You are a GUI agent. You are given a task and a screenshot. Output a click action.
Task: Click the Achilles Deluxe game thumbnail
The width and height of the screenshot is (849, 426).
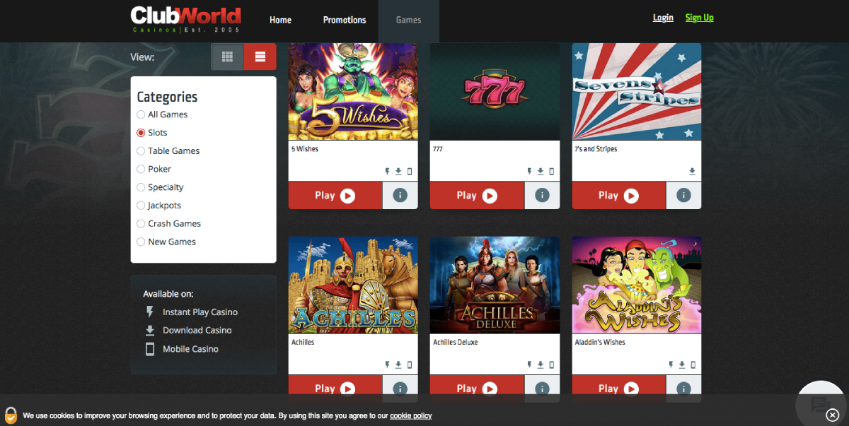[x=495, y=285]
